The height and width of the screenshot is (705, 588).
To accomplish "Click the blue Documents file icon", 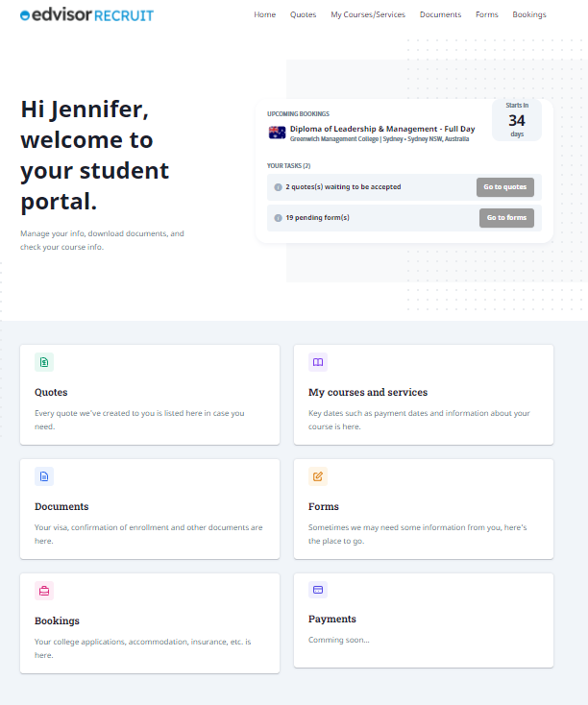I will [x=44, y=476].
